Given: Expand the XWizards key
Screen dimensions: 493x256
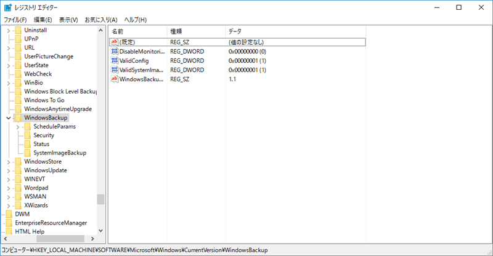Looking at the screenshot, I should coord(9,206).
